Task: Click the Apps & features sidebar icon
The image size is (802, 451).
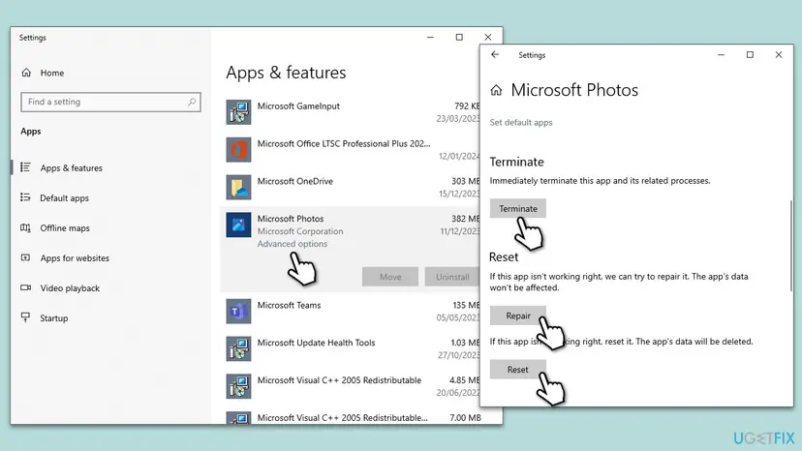Action: pyautogui.click(x=25, y=167)
